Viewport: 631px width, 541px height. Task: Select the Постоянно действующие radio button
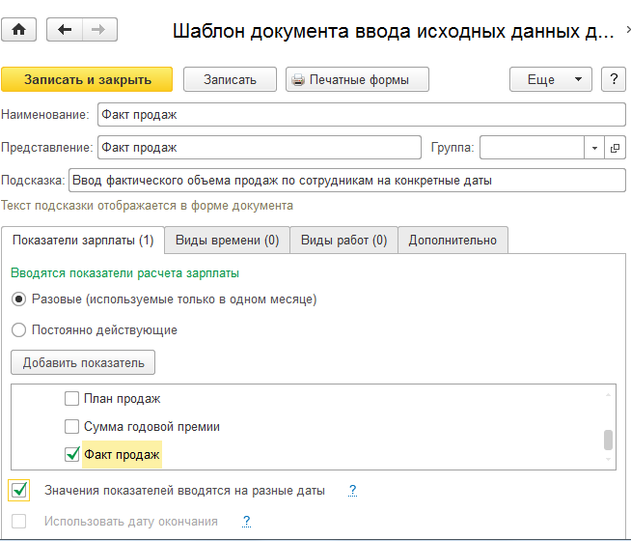tap(18, 330)
